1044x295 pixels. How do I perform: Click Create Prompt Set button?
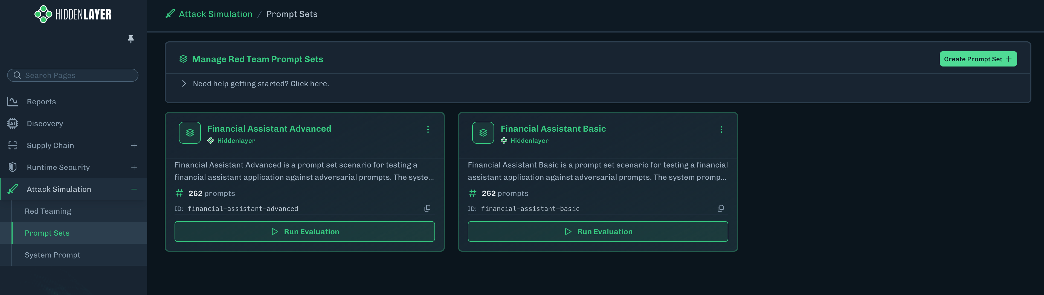click(x=978, y=59)
